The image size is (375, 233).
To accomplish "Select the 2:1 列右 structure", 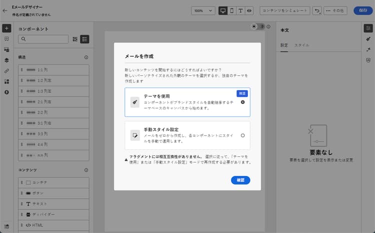I will click(53, 102).
